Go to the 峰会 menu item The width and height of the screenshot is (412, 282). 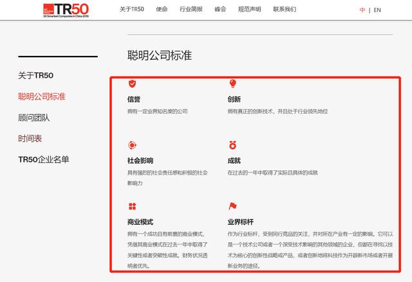pyautogui.click(x=220, y=10)
